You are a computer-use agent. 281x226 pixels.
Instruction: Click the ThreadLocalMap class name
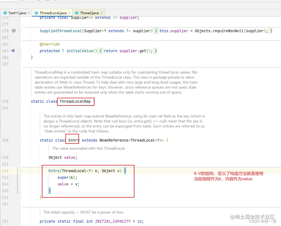tap(75, 101)
